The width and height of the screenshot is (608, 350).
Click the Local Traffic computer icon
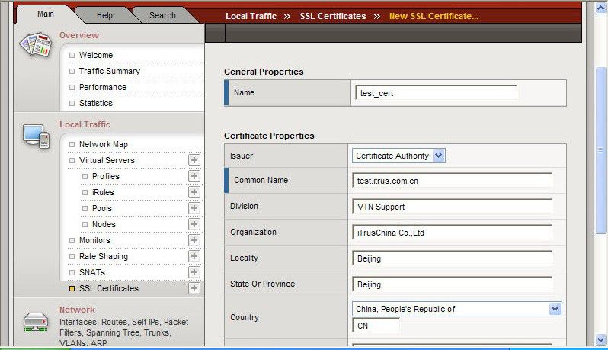(x=35, y=136)
